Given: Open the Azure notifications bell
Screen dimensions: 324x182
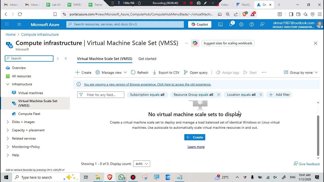Looking at the screenshot, I should click(231, 24).
